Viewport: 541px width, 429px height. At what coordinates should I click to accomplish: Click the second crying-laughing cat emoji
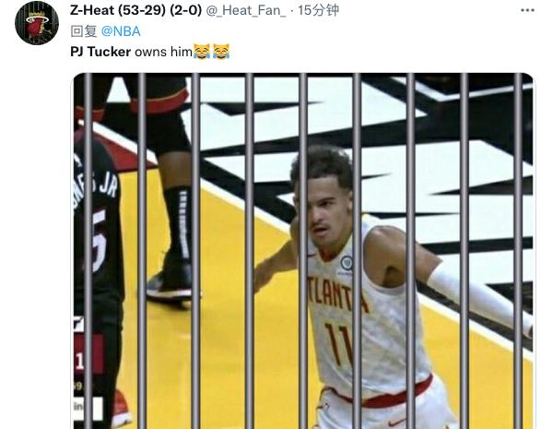221,52
